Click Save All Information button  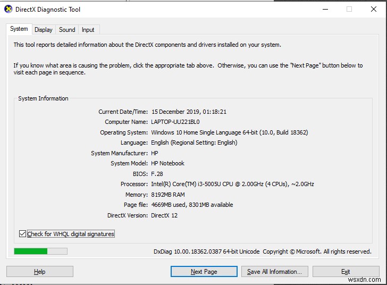coord(274,272)
